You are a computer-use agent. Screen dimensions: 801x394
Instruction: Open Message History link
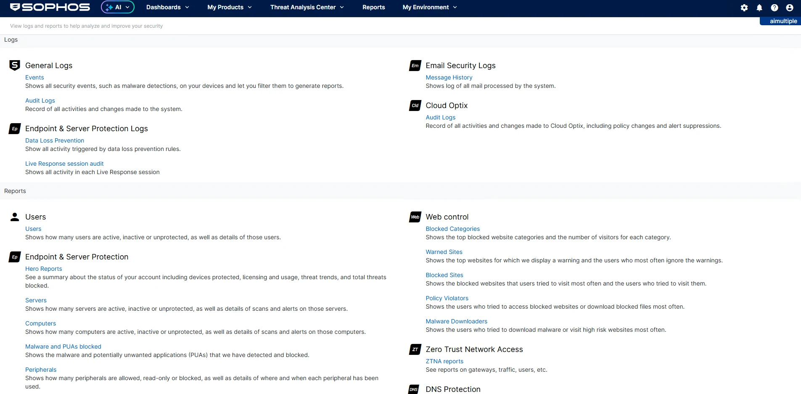click(x=449, y=77)
